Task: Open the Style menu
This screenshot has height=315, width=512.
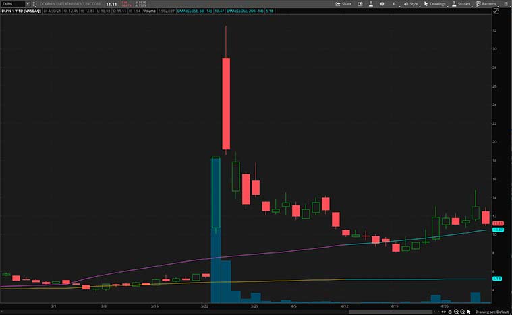Action: coord(411,3)
